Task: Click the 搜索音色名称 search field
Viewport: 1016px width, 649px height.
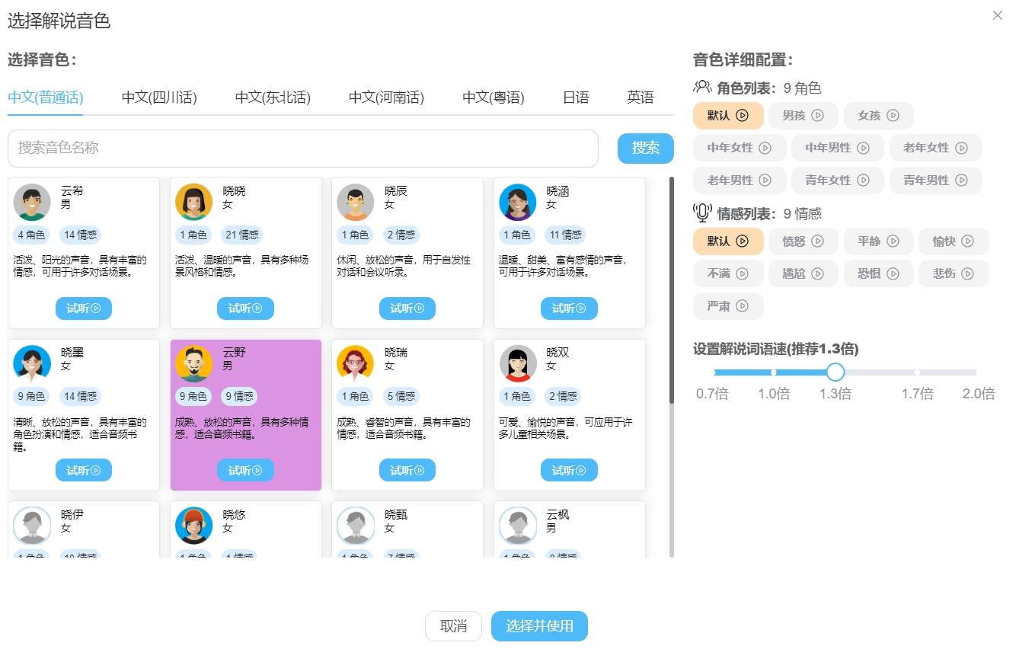Action: [302, 148]
